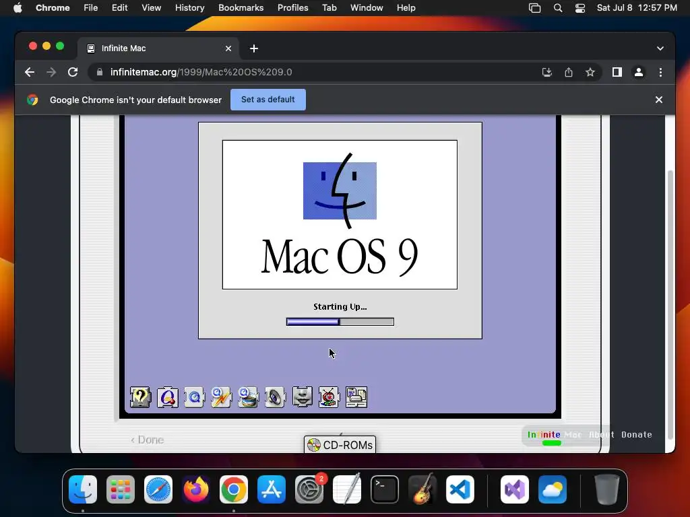Set Chrome as default browser
Screen dimensions: 690x517
tap(268, 100)
